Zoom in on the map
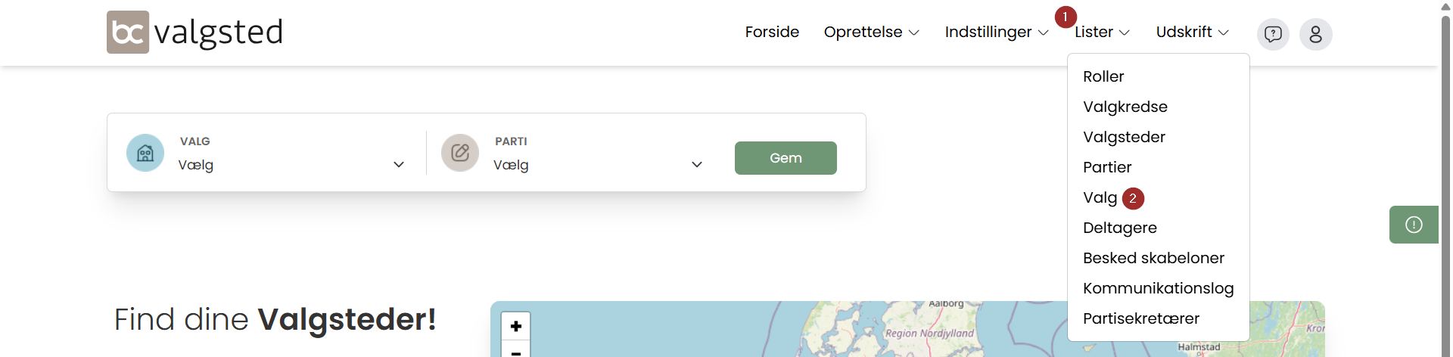 (x=515, y=326)
